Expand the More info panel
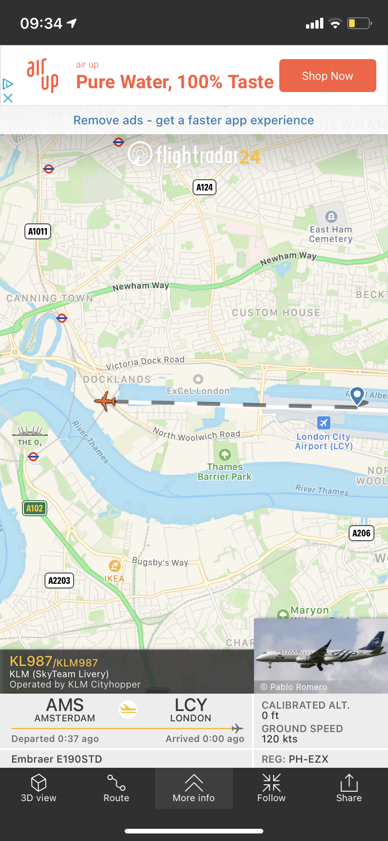 194,788
